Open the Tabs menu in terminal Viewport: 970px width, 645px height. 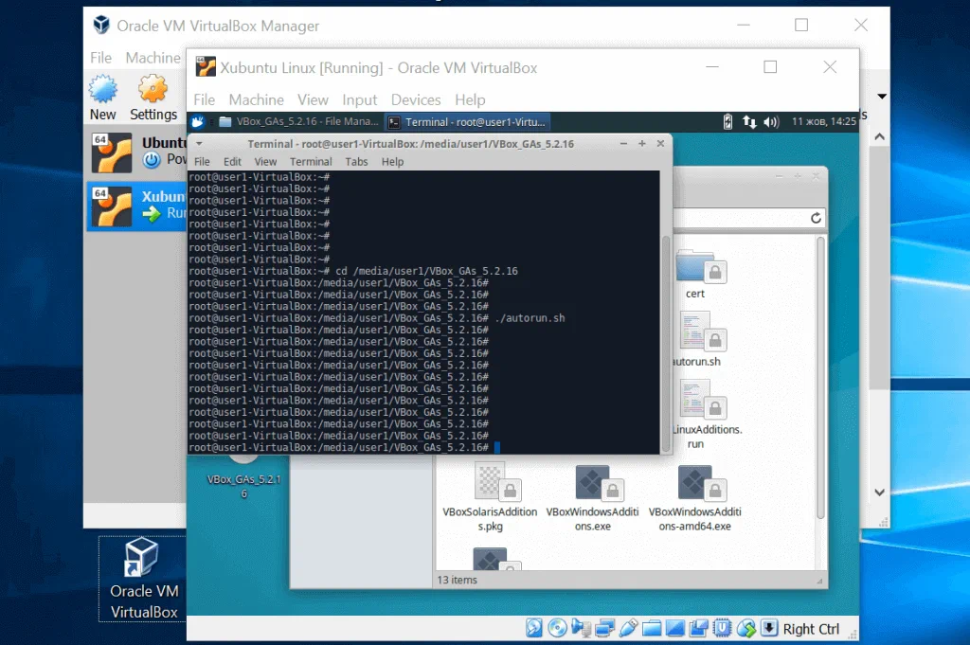click(x=356, y=162)
